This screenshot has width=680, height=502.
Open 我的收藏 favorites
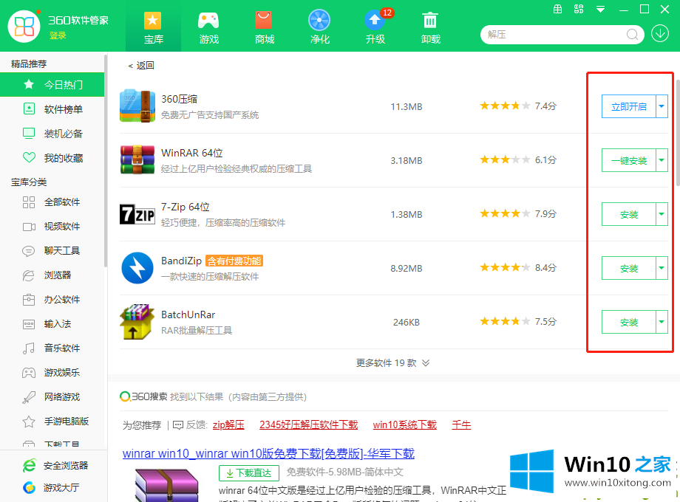[52, 158]
